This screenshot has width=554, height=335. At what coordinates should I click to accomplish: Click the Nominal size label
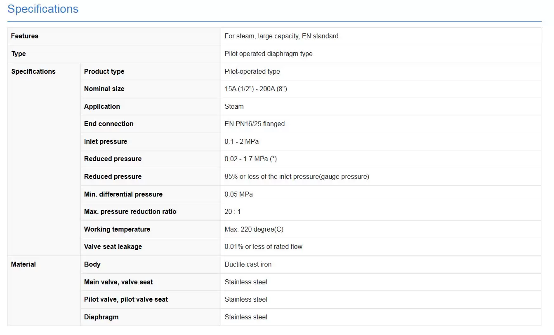104,89
